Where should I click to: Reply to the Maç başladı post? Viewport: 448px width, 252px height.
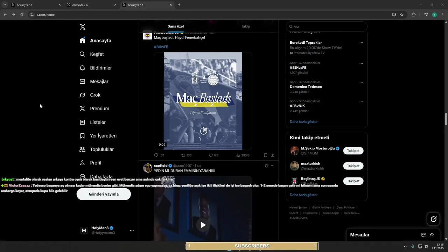[159, 155]
